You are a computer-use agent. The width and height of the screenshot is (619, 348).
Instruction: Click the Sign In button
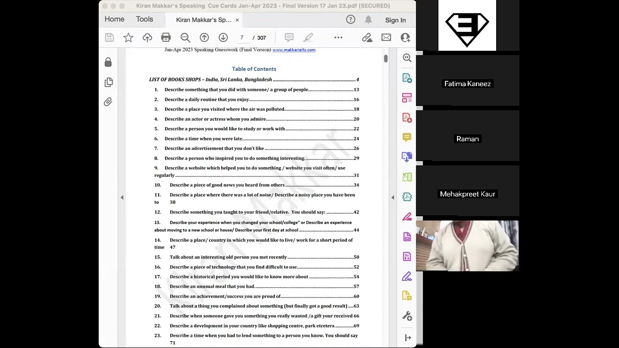pos(396,20)
